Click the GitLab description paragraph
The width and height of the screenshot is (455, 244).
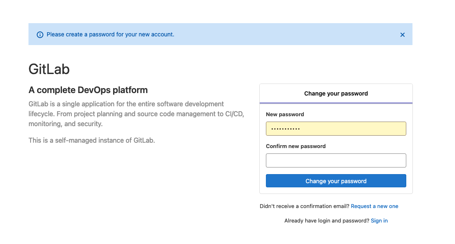(x=136, y=114)
